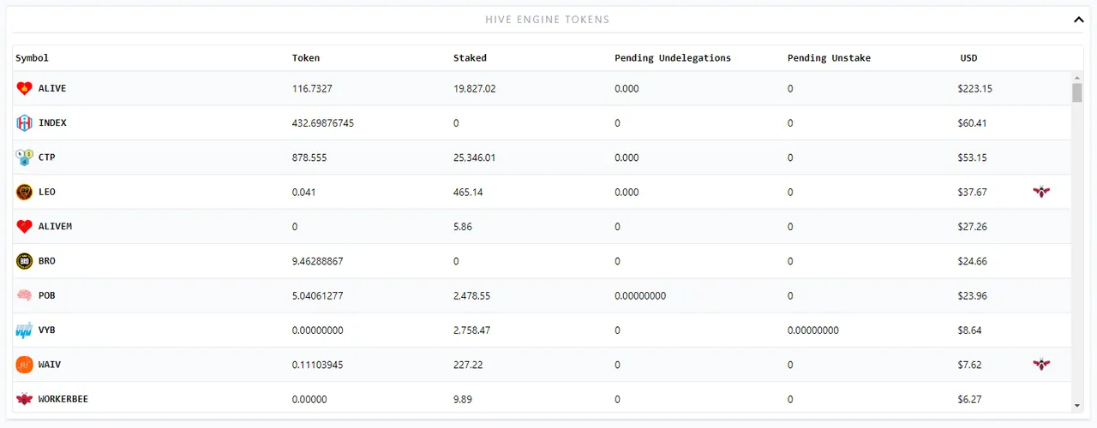The image size is (1097, 428).
Task: Click ALIVEM staked value 5.86
Action: pyautogui.click(x=463, y=227)
